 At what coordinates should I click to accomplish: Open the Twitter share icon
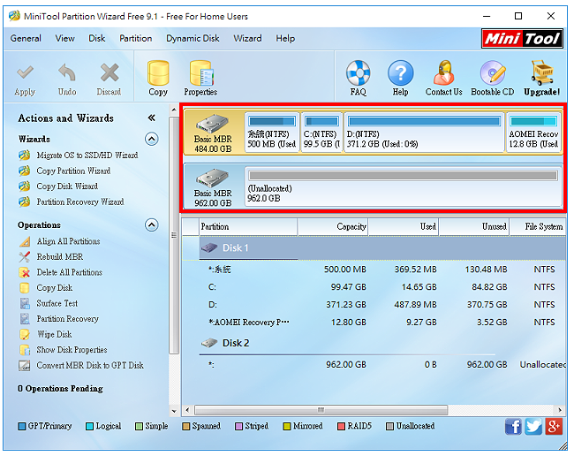pos(533,426)
